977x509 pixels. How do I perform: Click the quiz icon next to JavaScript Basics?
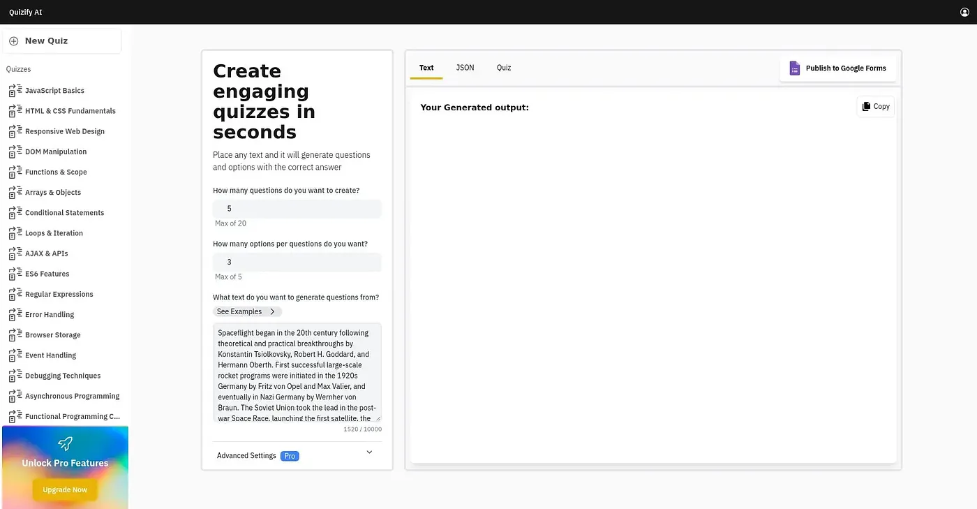pyautogui.click(x=15, y=91)
